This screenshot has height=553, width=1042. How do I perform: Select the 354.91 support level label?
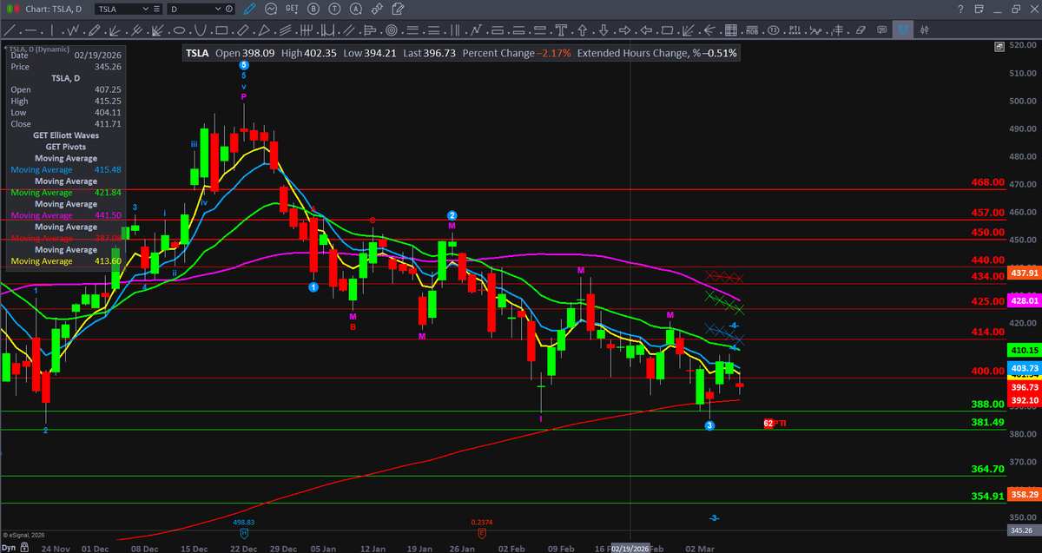tap(987, 497)
